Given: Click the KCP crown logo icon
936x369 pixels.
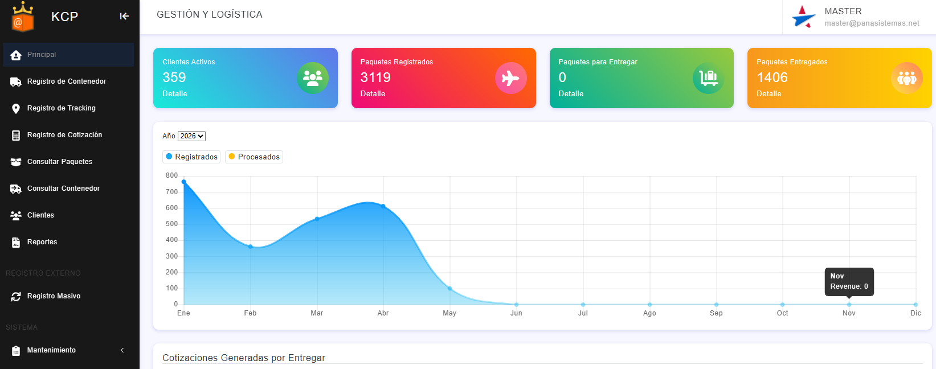Looking at the screenshot, I should pyautogui.click(x=23, y=17).
